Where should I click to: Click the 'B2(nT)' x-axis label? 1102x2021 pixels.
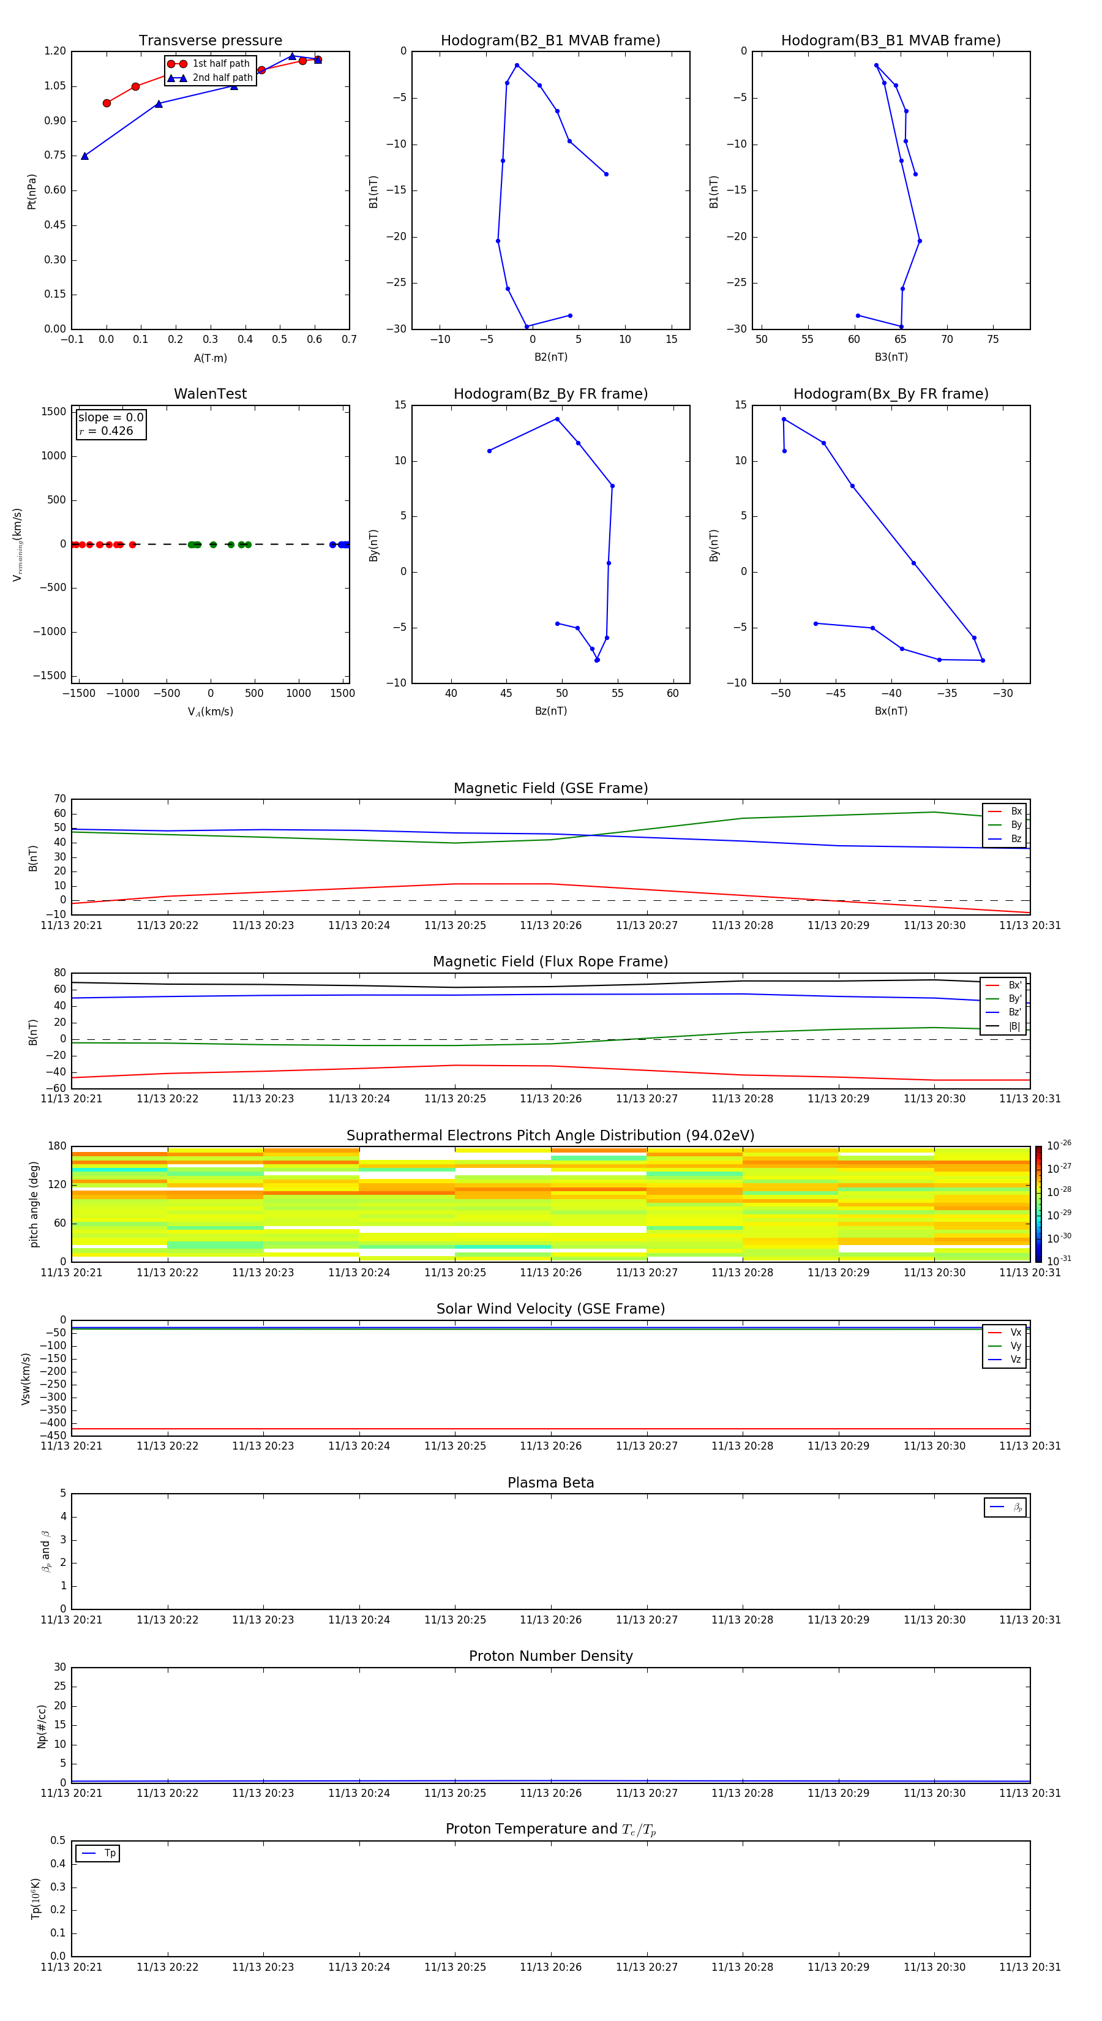(x=550, y=357)
